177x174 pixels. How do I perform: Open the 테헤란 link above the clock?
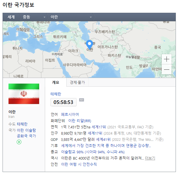point(56,94)
